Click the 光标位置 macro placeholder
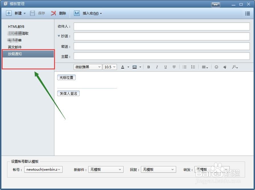The image size is (255, 190). tap(66, 78)
